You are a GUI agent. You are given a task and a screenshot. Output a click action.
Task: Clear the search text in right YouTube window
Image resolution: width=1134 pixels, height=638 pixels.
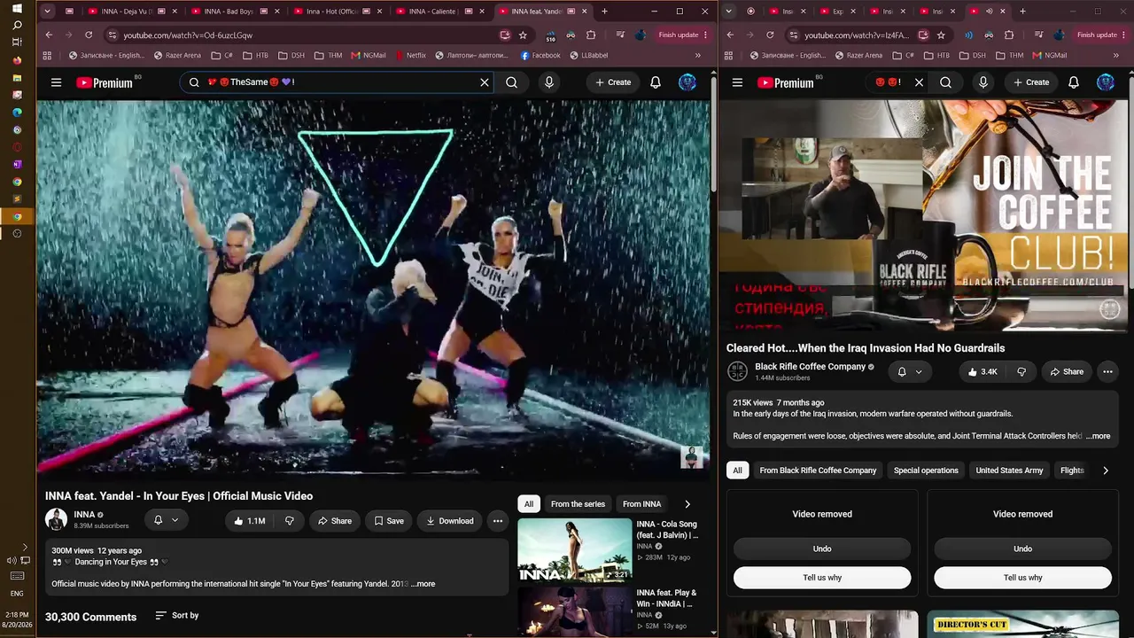pyautogui.click(x=919, y=82)
